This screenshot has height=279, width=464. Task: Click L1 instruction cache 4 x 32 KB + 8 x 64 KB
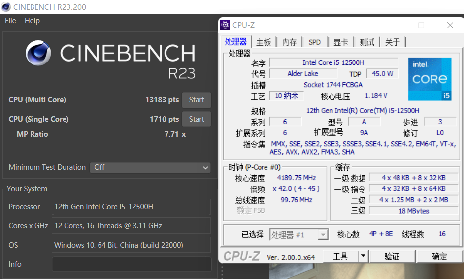click(x=414, y=189)
